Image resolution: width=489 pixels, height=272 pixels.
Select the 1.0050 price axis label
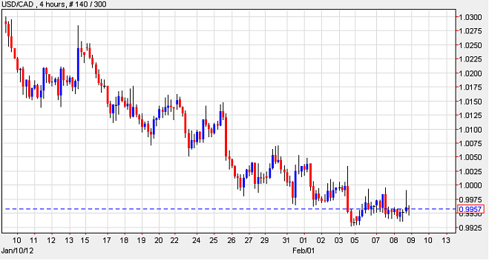(470, 157)
